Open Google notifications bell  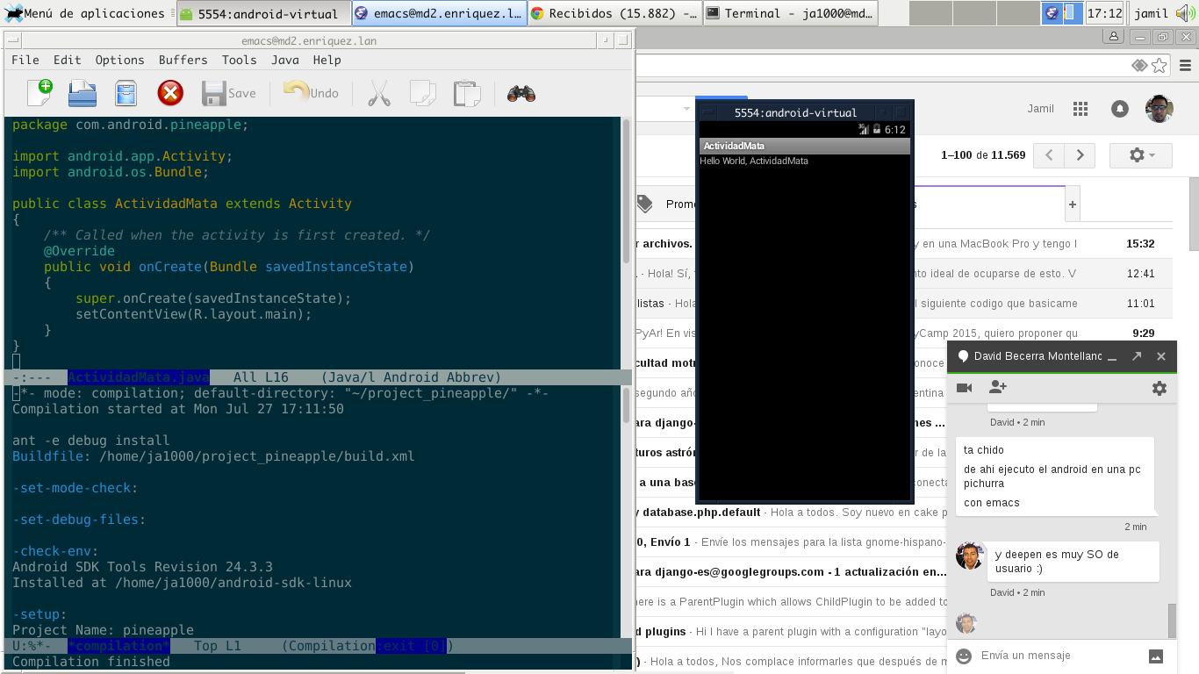(1120, 109)
